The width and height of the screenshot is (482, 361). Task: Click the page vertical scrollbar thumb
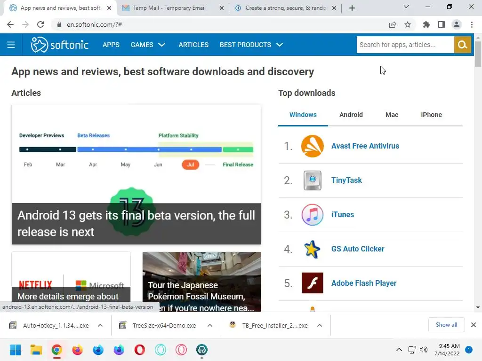pyautogui.click(x=478, y=54)
